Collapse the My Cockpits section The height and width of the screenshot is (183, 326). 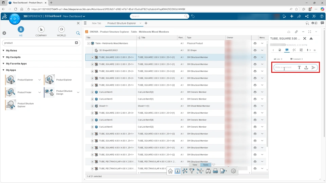3,57
